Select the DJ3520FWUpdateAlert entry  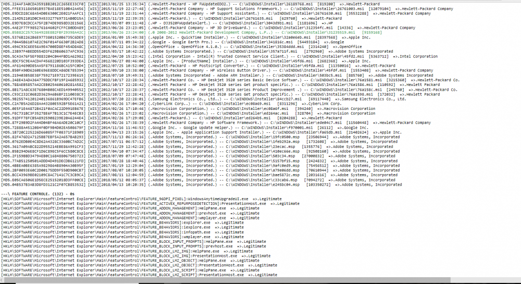pos(167,23)
